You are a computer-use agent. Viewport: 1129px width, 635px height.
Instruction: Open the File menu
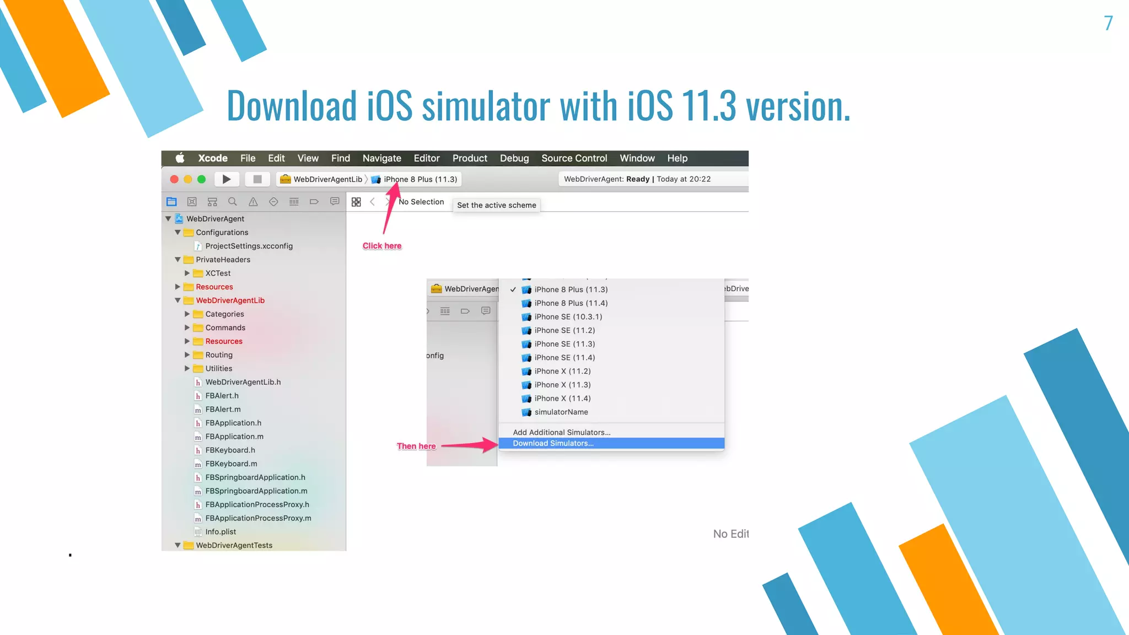tap(248, 158)
